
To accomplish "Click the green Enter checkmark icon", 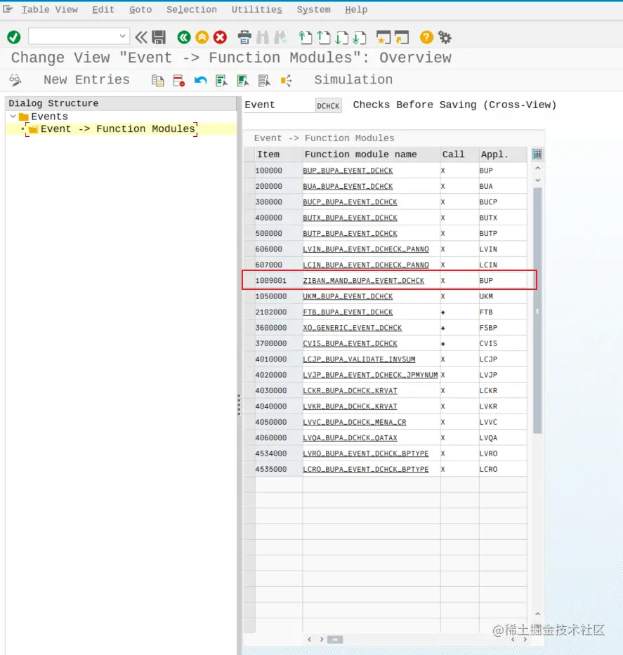I will 14,37.
